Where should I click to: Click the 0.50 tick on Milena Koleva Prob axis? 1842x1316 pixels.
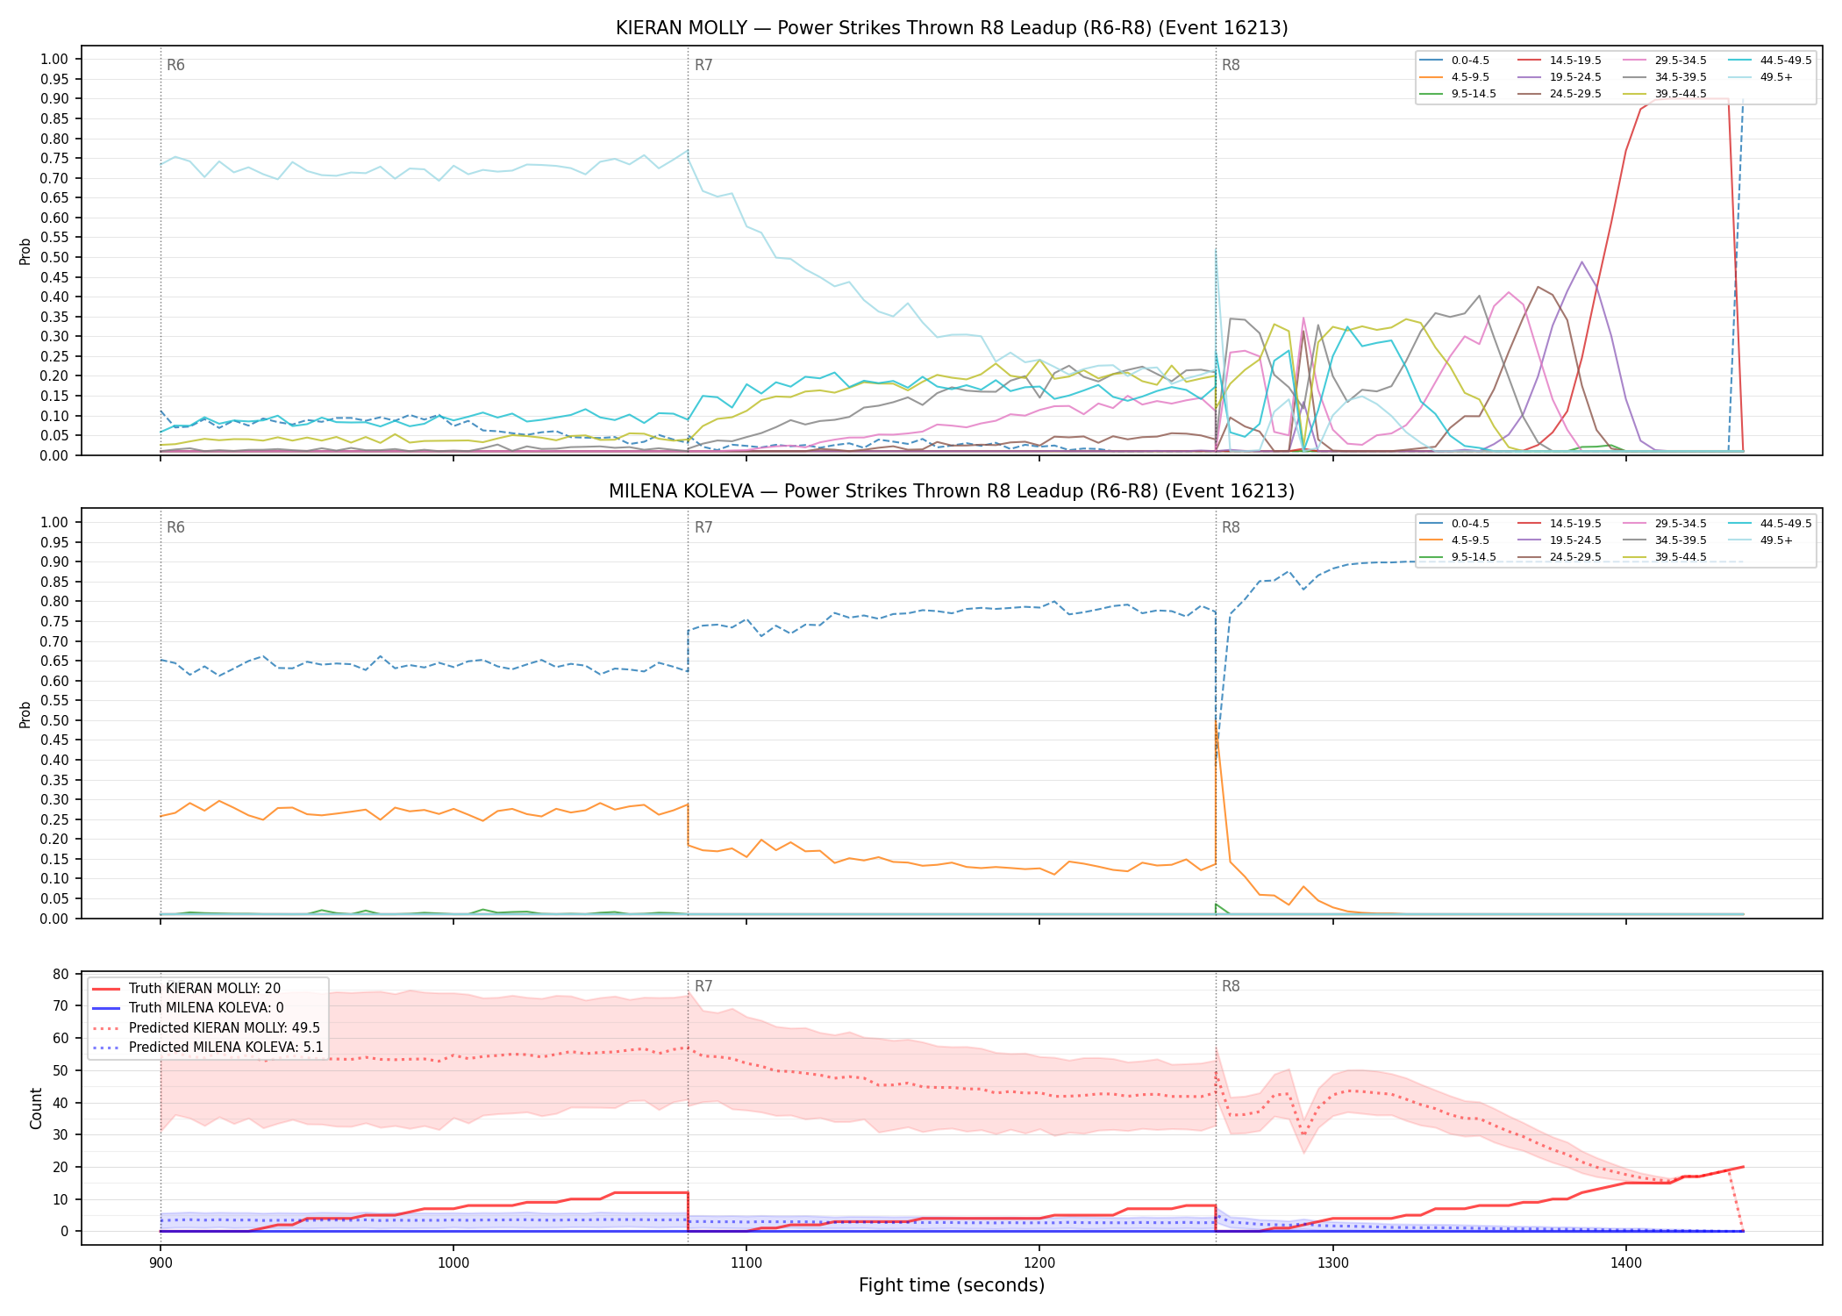tap(54, 720)
